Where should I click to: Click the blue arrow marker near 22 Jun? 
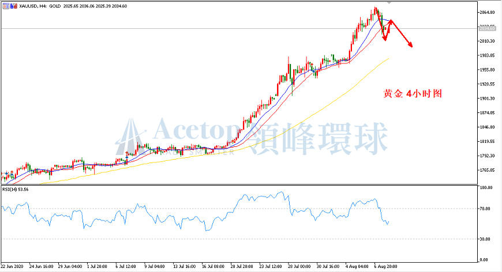pyautogui.click(x=7, y=173)
